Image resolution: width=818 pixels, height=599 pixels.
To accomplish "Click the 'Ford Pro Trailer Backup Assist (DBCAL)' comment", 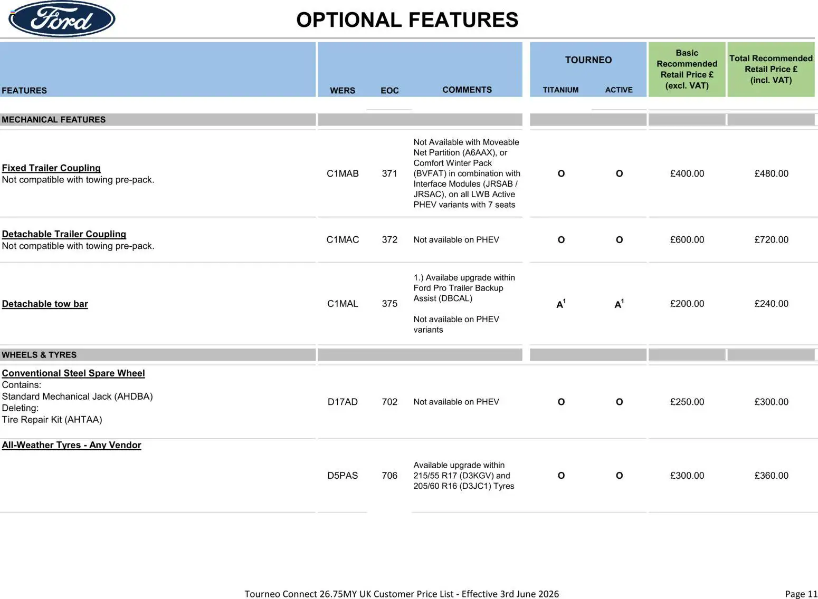I will pyautogui.click(x=464, y=288).
